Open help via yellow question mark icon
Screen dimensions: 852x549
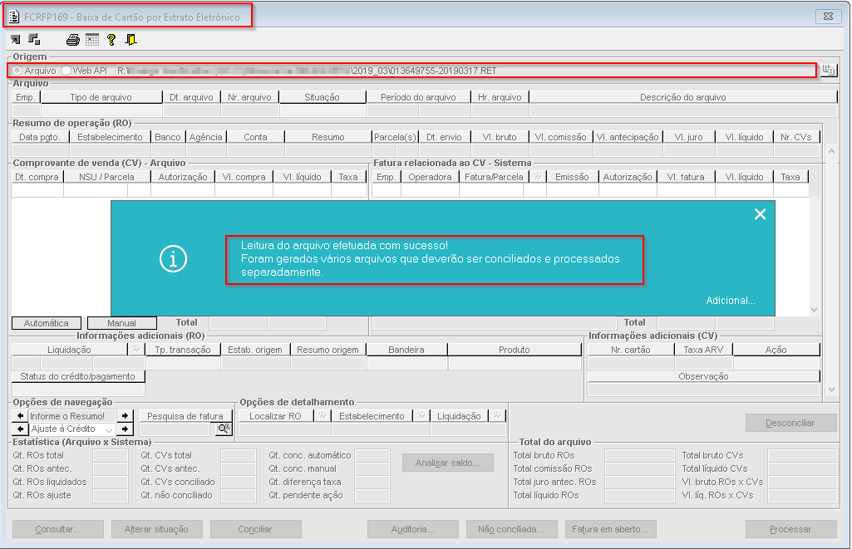click(x=111, y=40)
